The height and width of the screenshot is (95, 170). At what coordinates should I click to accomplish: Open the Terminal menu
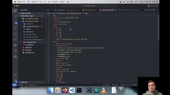click(55, 2)
